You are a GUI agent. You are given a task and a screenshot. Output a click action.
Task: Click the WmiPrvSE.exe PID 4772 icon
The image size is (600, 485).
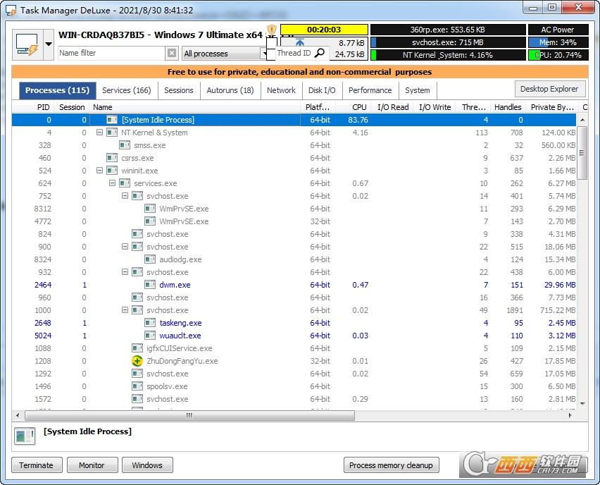pos(150,221)
